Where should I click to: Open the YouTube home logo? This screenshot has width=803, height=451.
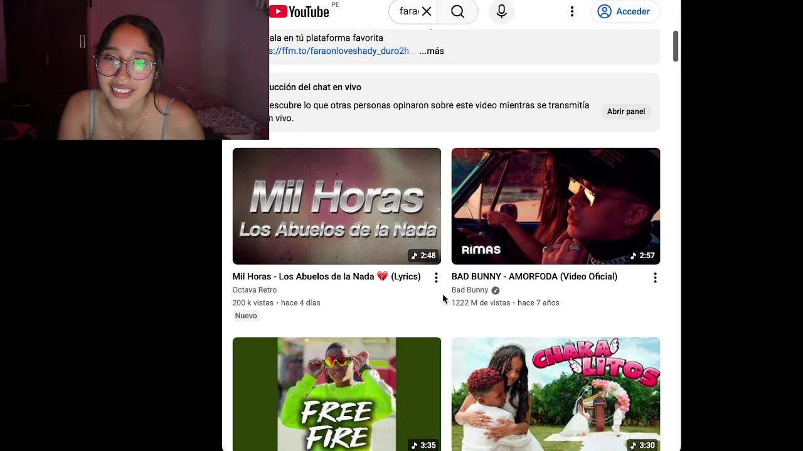coord(300,11)
